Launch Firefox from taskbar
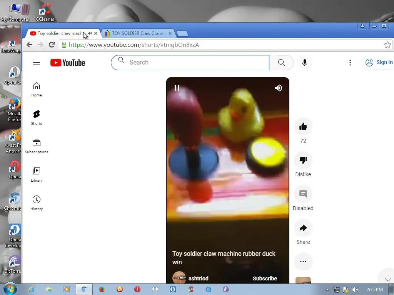394x295 pixels. (102, 290)
